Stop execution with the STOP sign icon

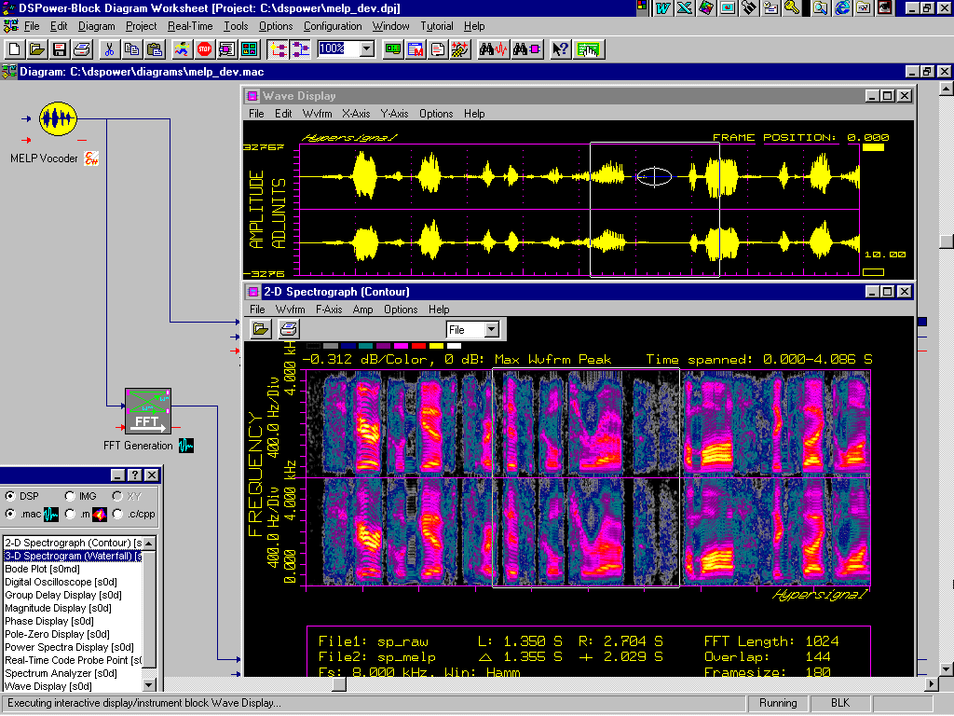204,49
